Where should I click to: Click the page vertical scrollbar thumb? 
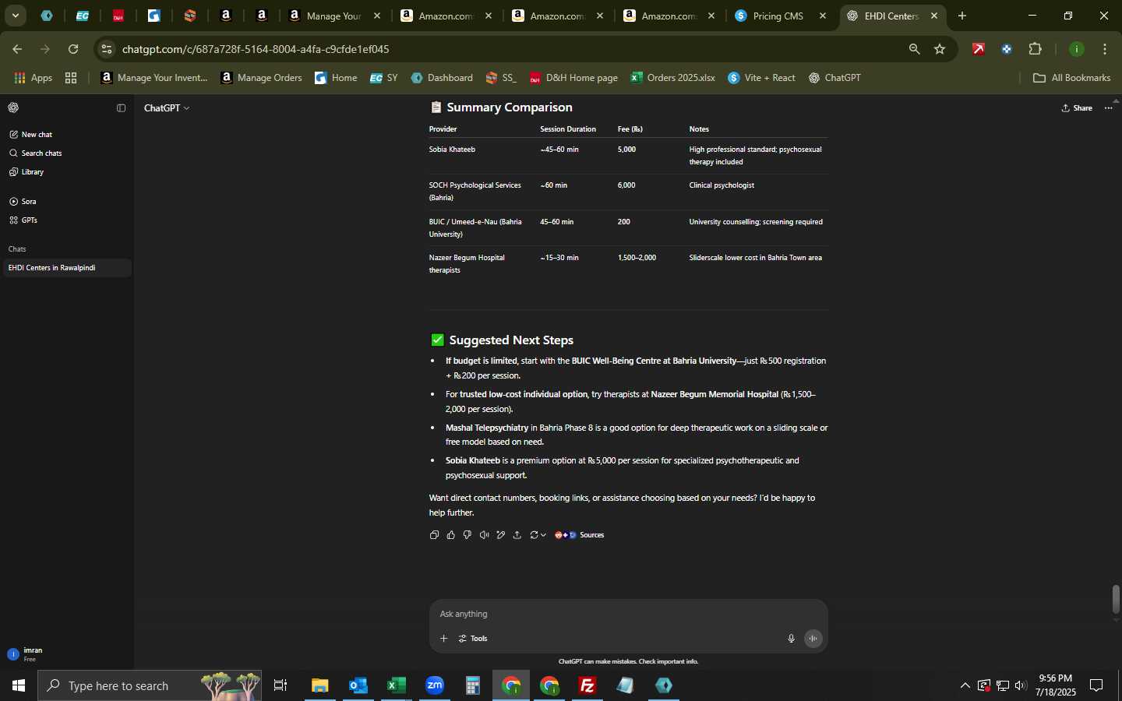[x=1116, y=599]
